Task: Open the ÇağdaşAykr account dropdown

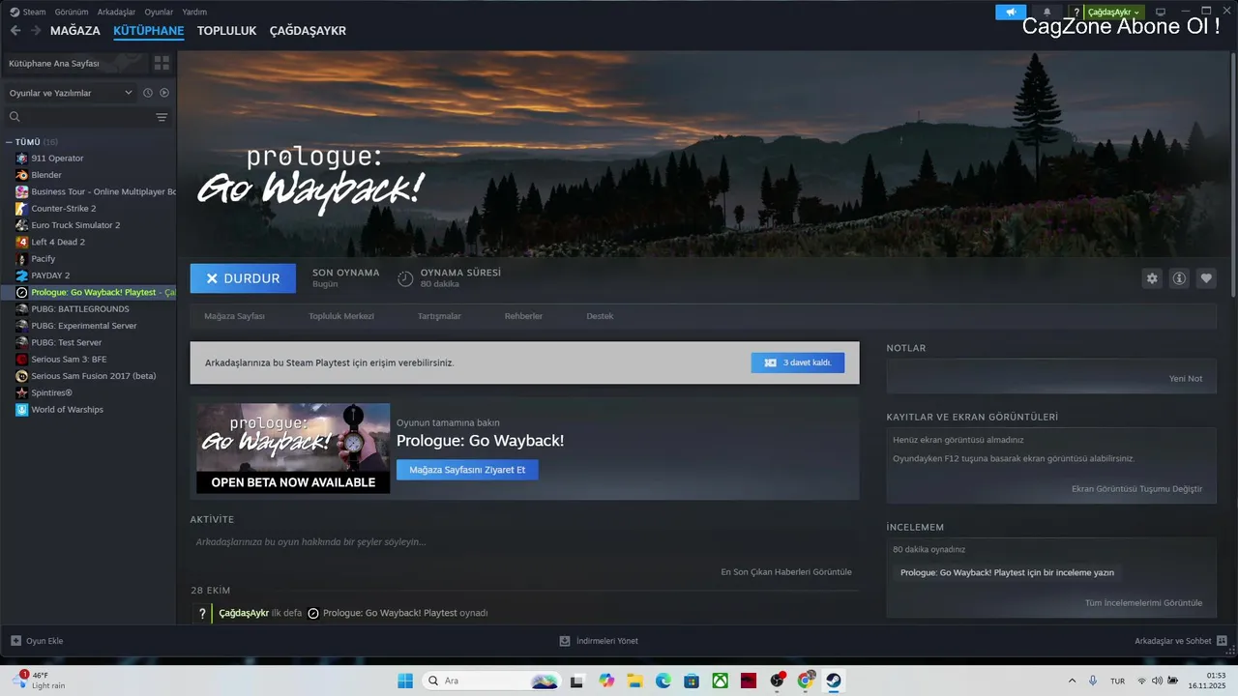Action: pyautogui.click(x=1113, y=12)
